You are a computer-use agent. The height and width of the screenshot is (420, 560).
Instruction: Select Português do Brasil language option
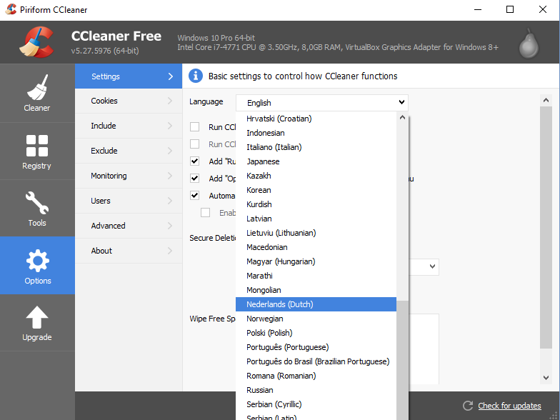click(318, 361)
